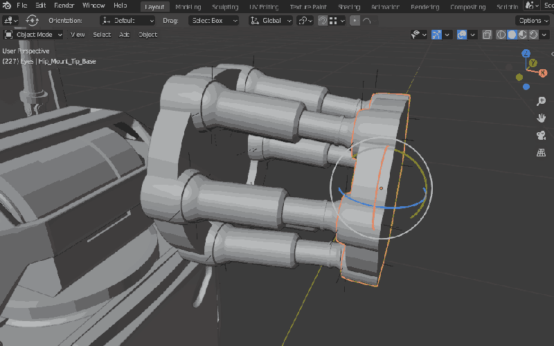Click the proportional falloff curve icon
The image size is (554, 346).
pos(366,21)
